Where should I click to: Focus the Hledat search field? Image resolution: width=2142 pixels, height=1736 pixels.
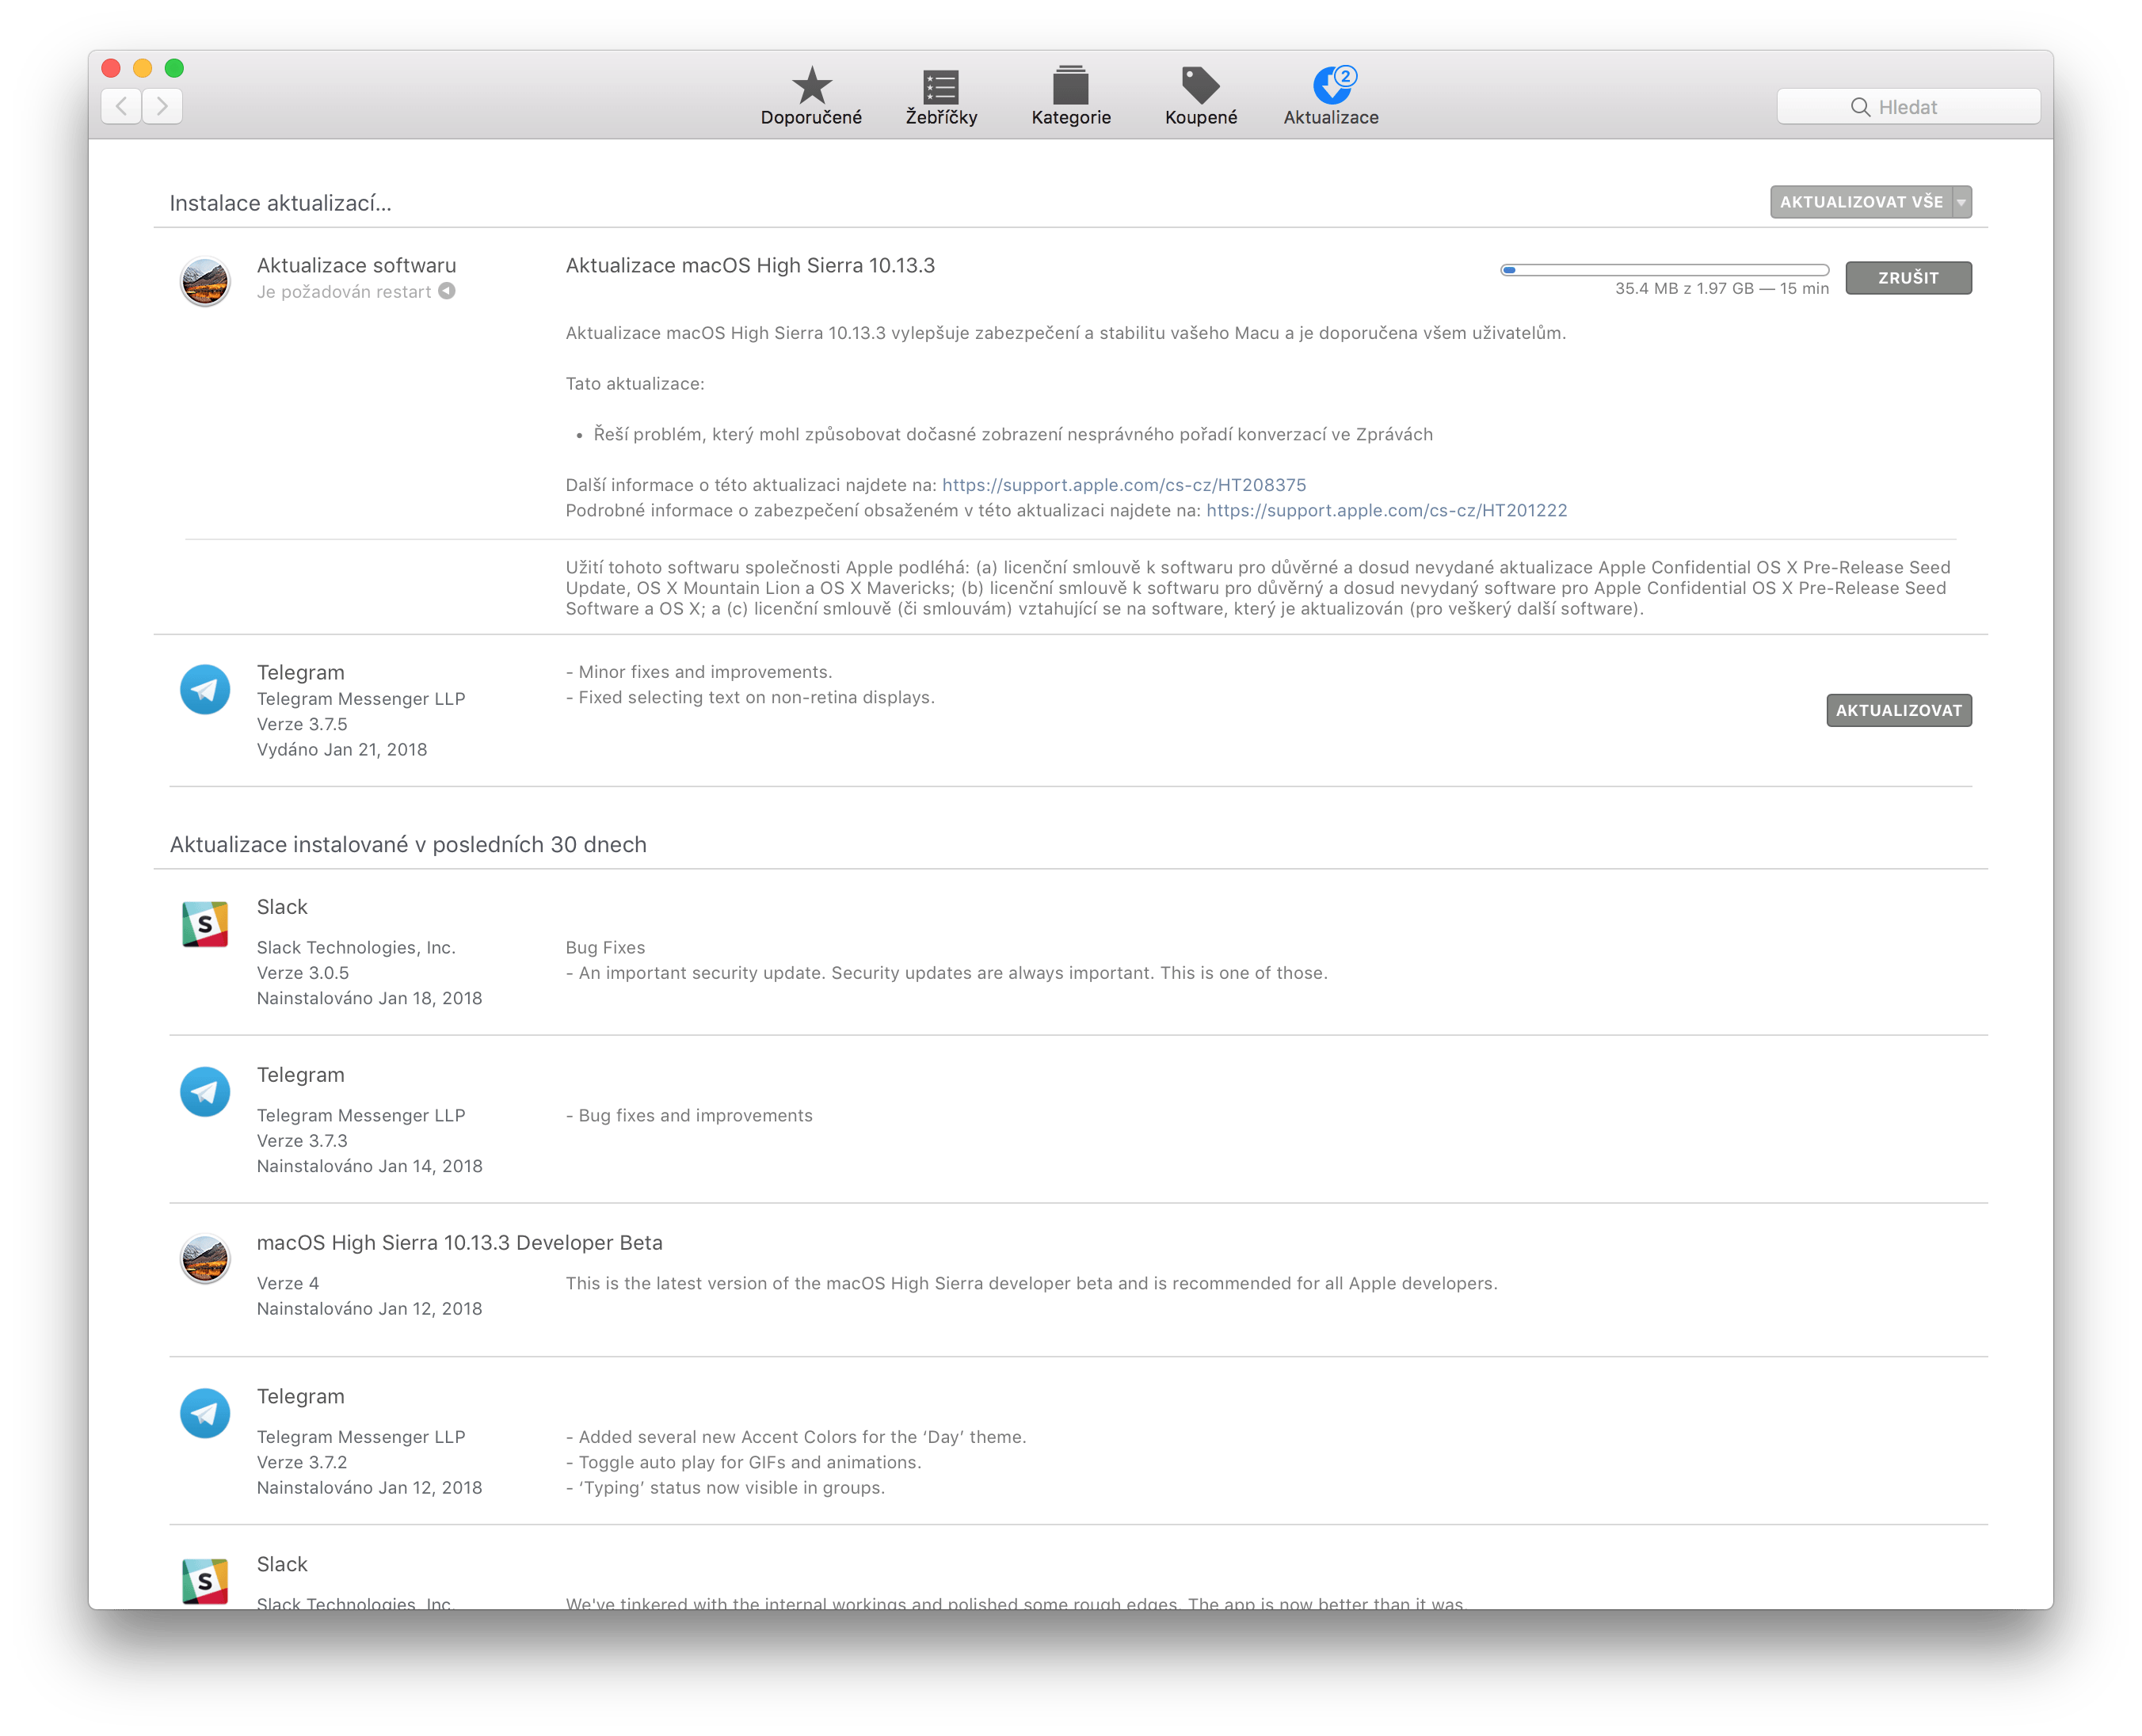tap(1908, 107)
